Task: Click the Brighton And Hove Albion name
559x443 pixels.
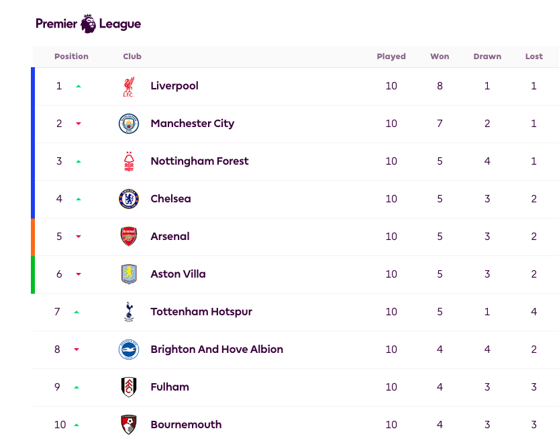Action: point(216,350)
